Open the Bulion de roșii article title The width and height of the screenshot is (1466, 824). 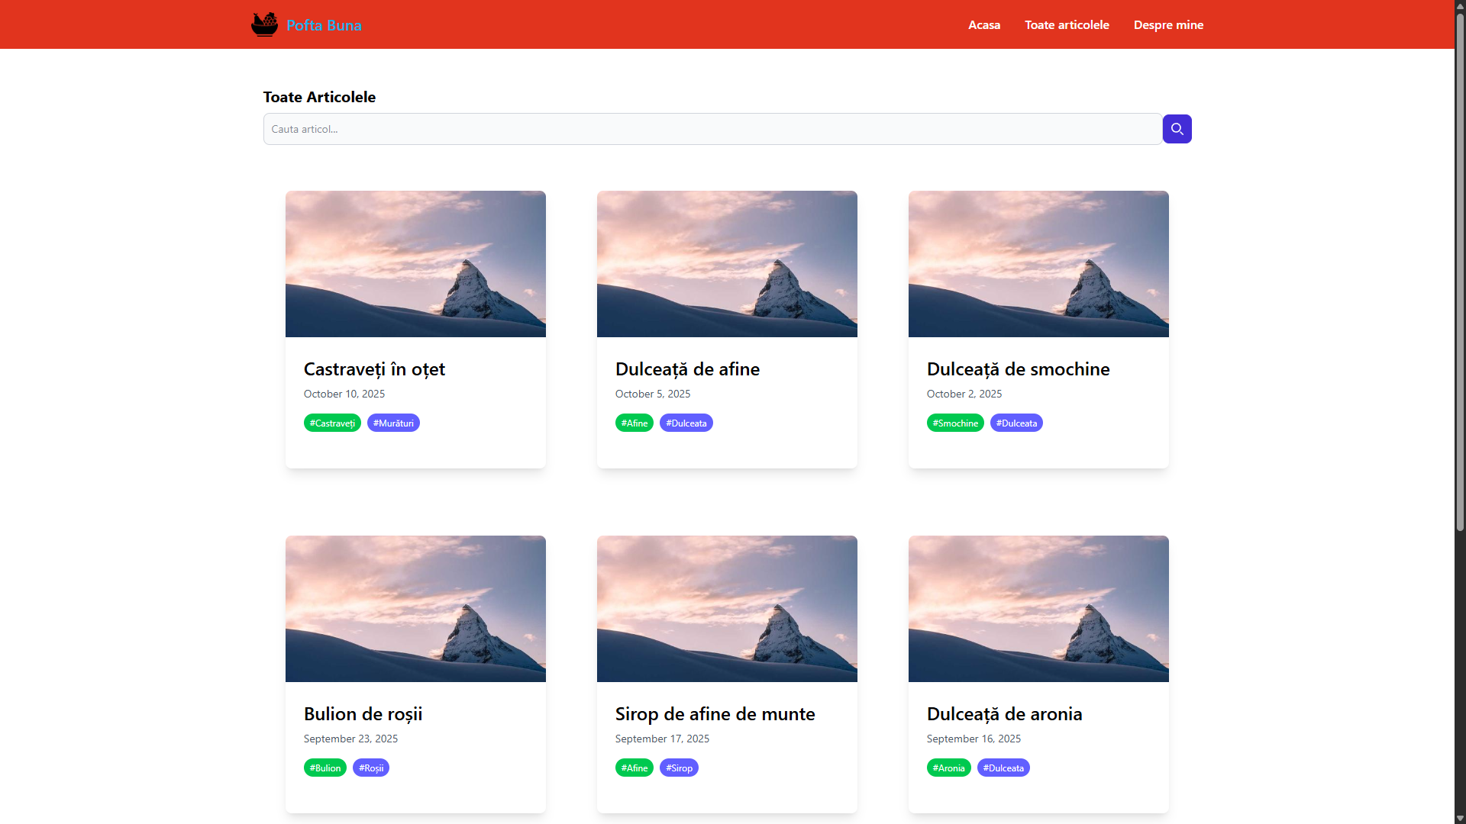[x=363, y=714]
